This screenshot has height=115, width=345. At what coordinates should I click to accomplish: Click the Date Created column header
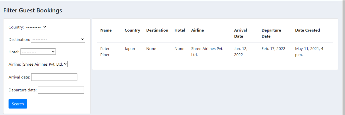[x=307, y=30]
